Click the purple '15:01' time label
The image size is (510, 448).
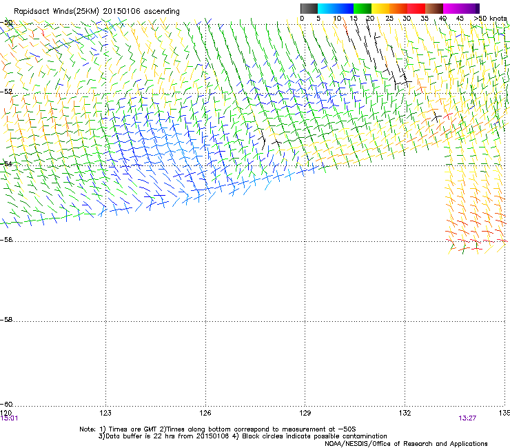pos(9,418)
